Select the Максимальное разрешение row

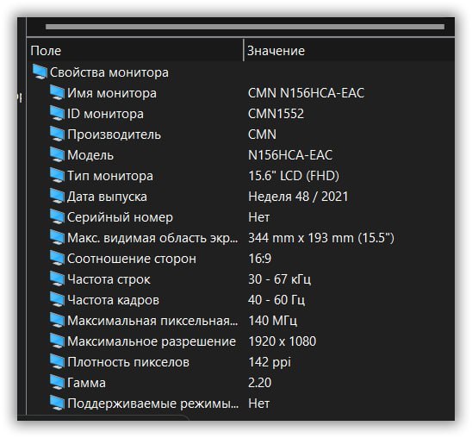[x=241, y=341]
